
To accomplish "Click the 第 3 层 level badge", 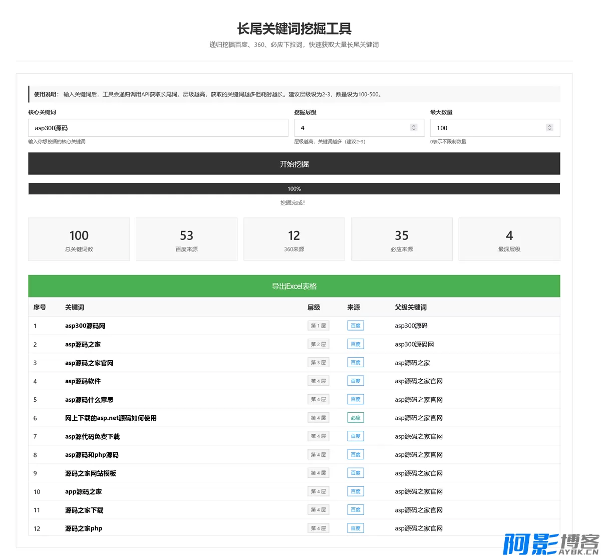I will (x=318, y=363).
